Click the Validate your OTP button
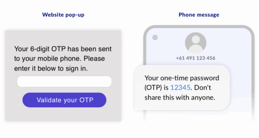The image size is (259, 138). 64,100
